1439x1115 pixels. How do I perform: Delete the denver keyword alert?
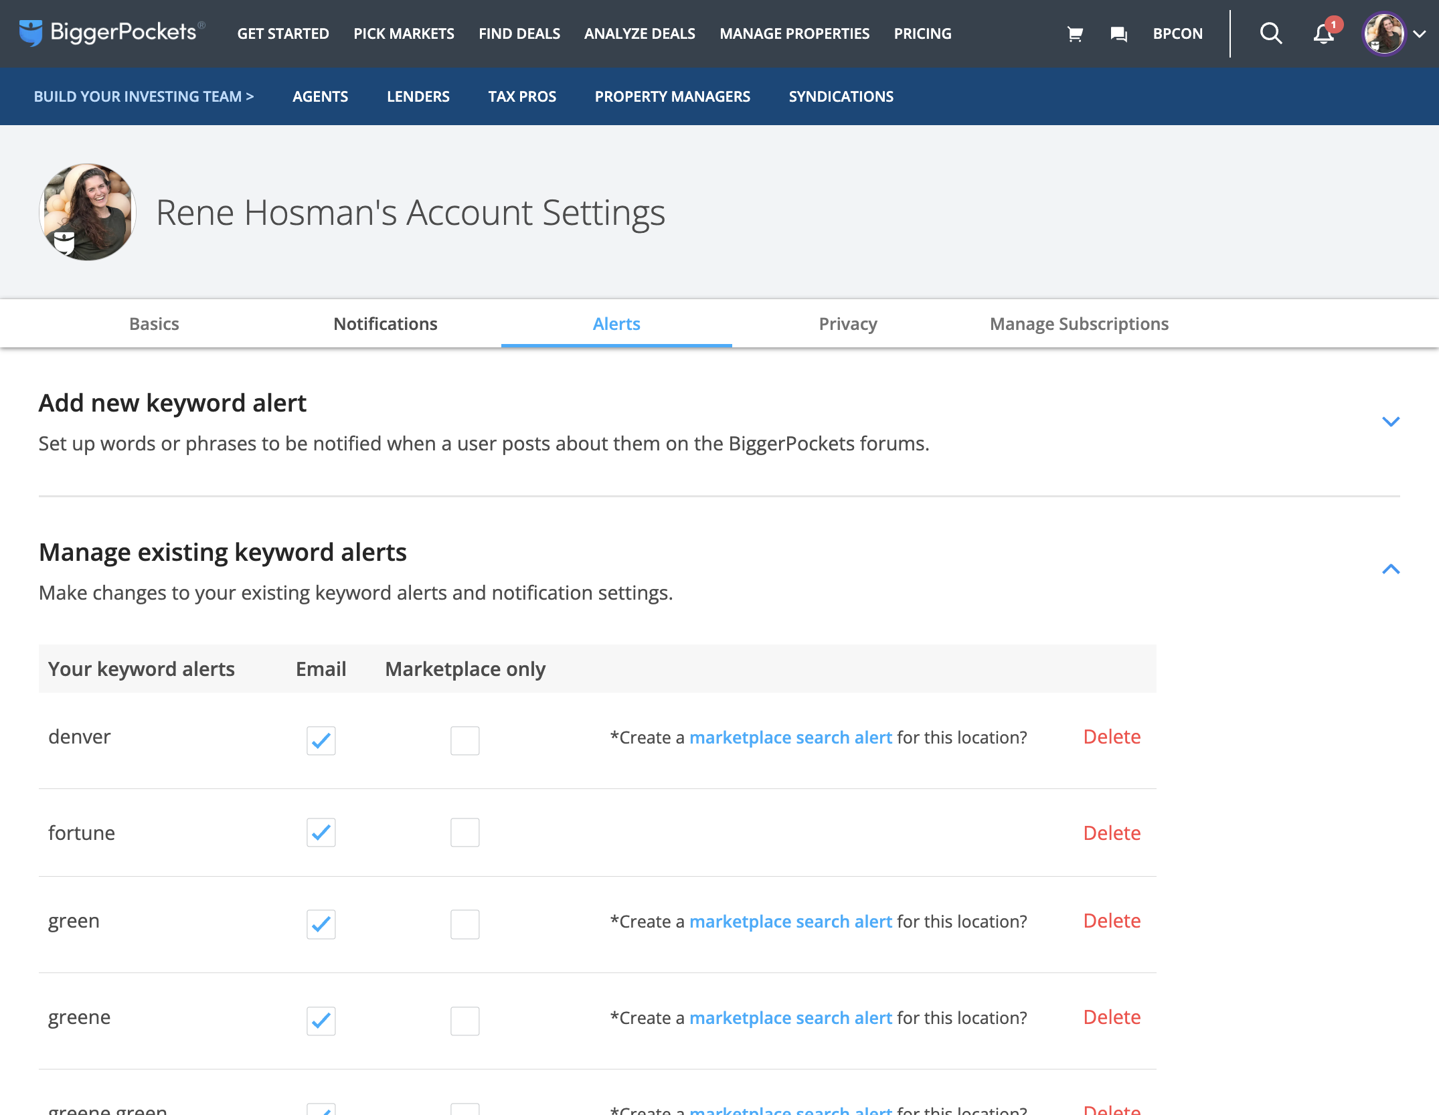point(1112,737)
